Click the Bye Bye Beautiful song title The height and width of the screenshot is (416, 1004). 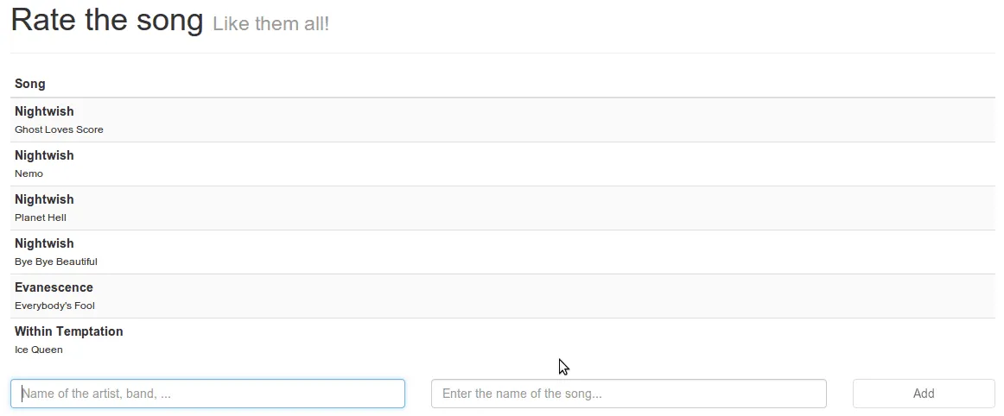tap(56, 262)
